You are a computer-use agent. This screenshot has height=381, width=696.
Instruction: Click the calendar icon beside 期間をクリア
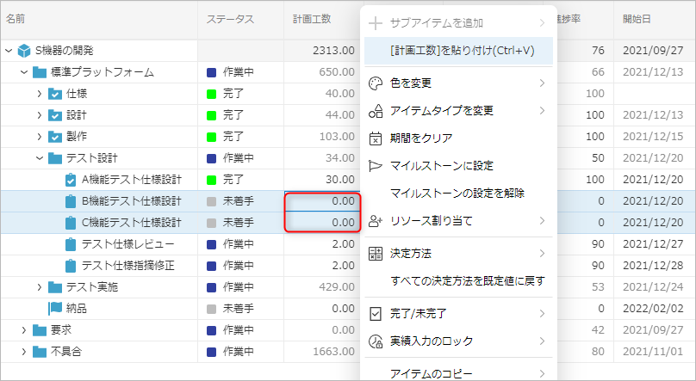coord(375,138)
